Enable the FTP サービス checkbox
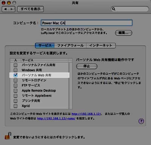Image resolution: width=151 pixels, height=145 pixels. click(x=15, y=85)
